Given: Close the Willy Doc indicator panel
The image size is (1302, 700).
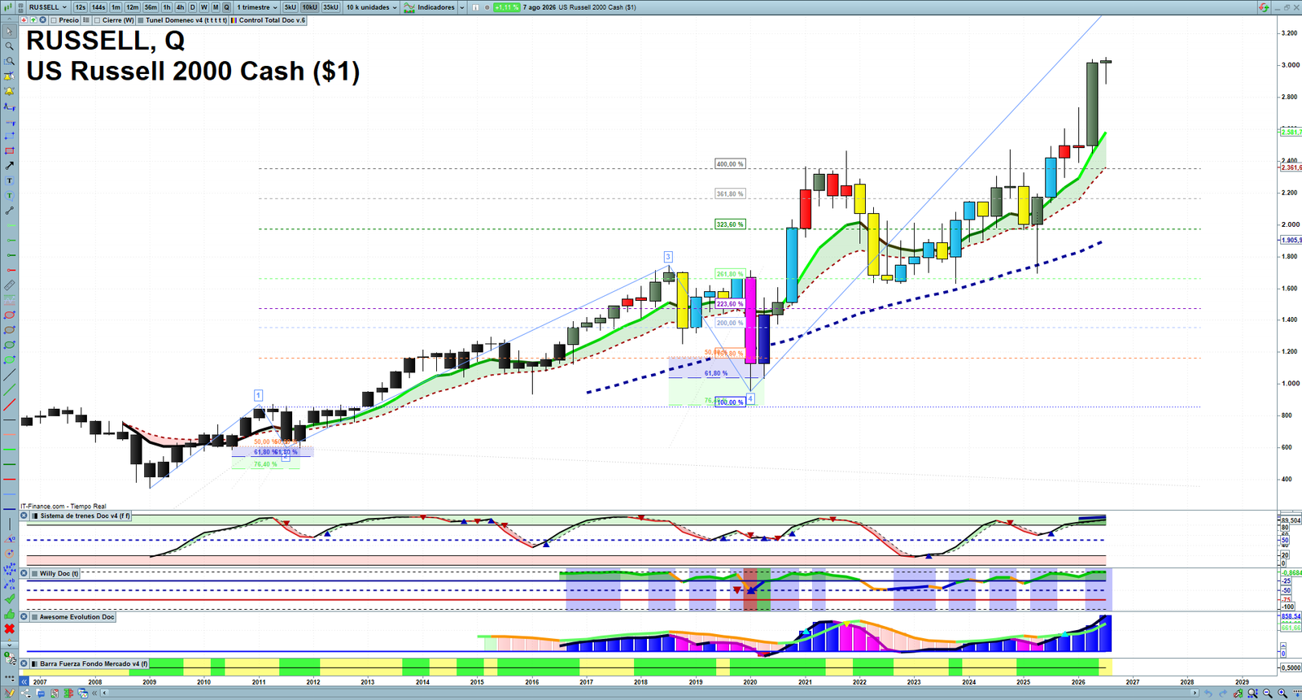Looking at the screenshot, I should click(24, 574).
